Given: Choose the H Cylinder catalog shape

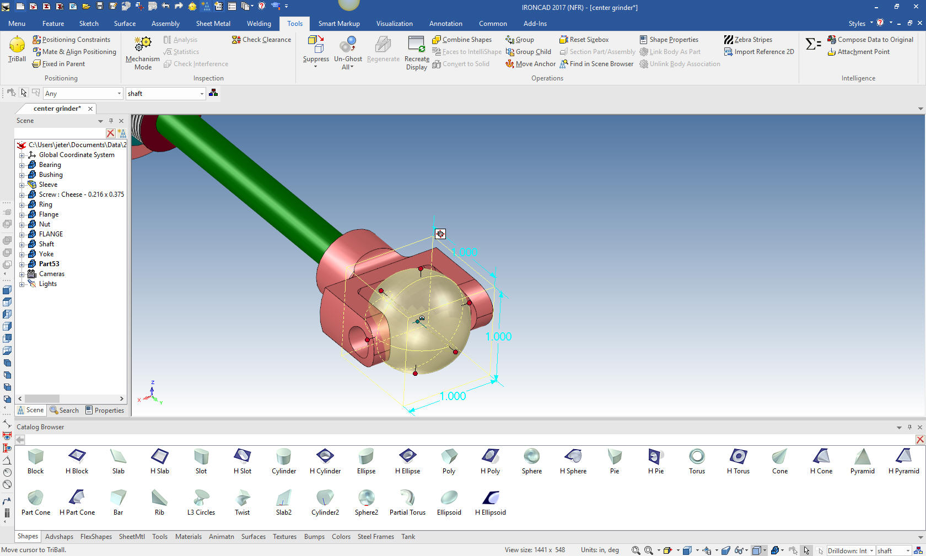Looking at the screenshot, I should click(x=325, y=457).
